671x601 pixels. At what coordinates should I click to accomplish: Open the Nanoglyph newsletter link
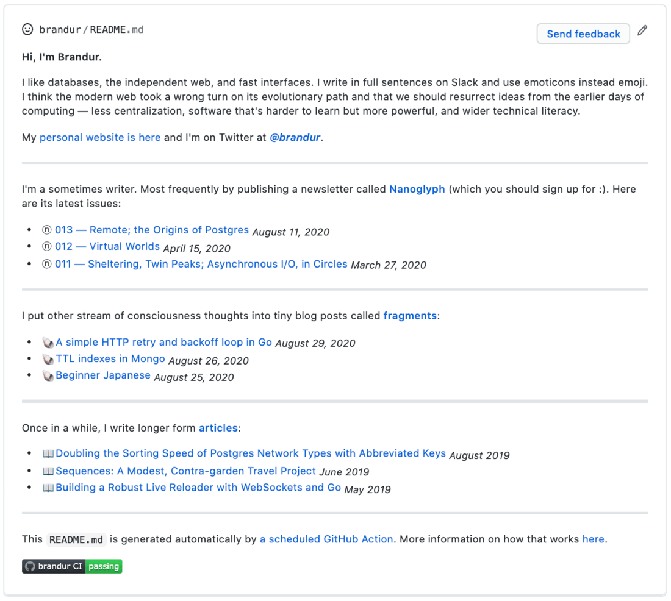(417, 189)
